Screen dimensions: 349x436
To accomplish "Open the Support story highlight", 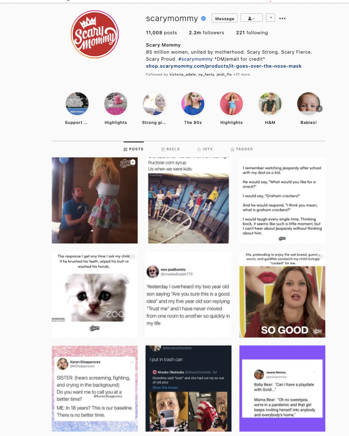I will (77, 104).
